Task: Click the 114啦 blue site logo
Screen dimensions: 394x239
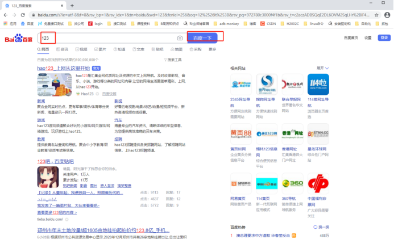Action: pos(318,85)
